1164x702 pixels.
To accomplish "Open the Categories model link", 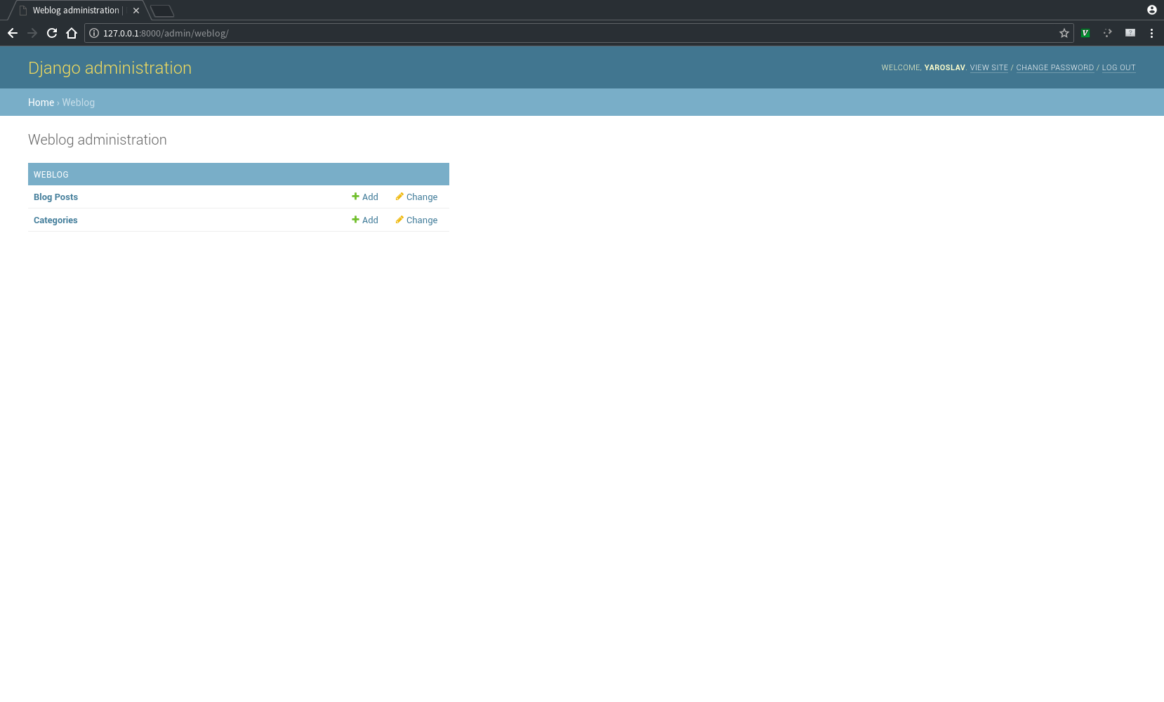I will [55, 220].
